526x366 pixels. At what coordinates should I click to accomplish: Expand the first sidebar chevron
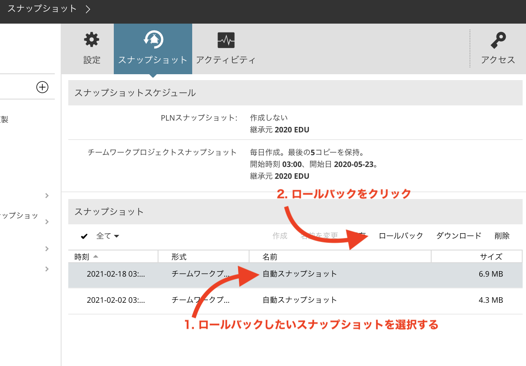click(x=47, y=196)
